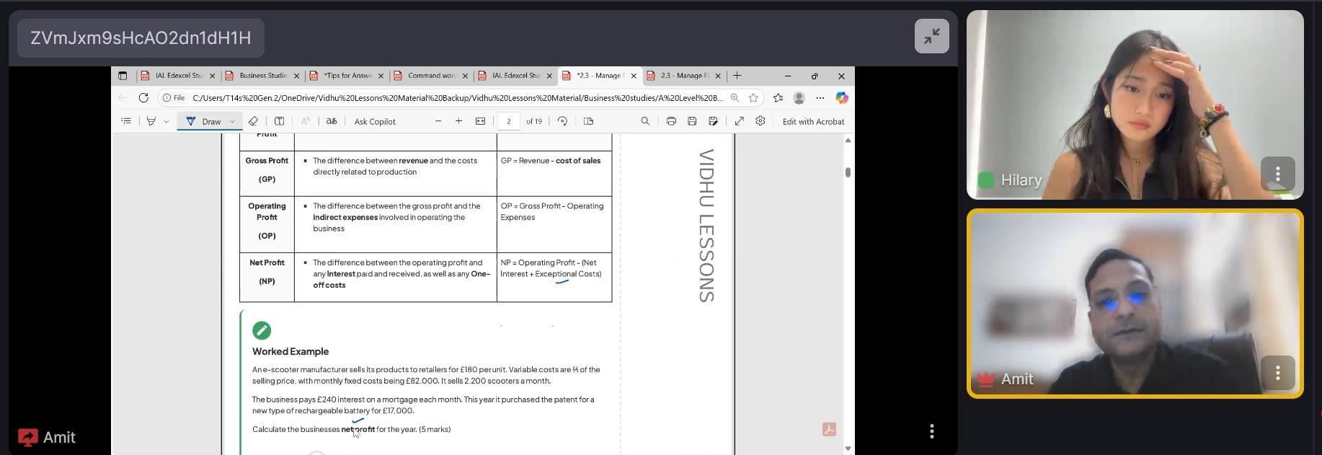Expand the Highlight color dropdown arrow

click(167, 121)
